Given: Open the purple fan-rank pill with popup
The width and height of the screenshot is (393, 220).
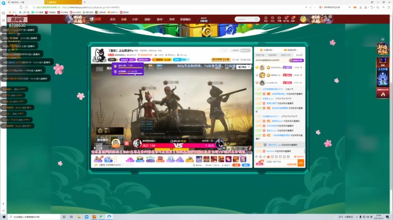Looking at the screenshot, I should 128,60.
